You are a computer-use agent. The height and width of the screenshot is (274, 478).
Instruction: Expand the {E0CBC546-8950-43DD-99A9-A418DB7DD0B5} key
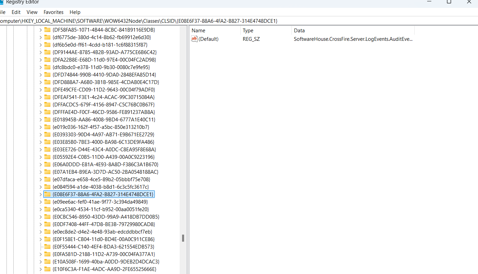pos(41,217)
